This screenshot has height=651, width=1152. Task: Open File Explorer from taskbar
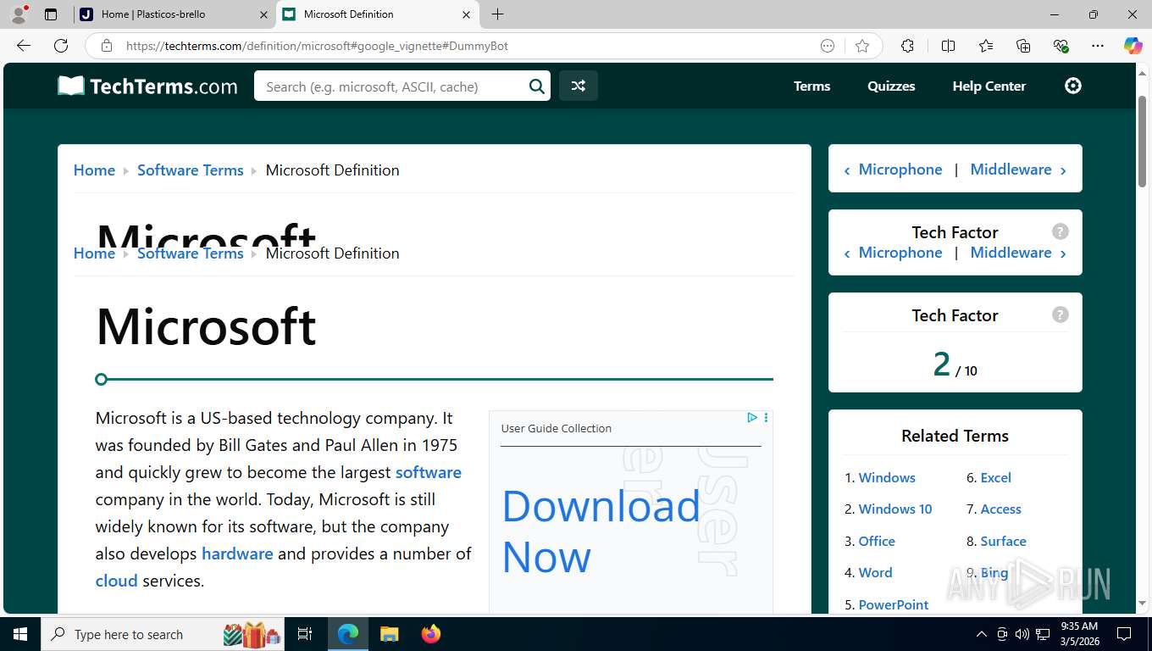pos(389,634)
